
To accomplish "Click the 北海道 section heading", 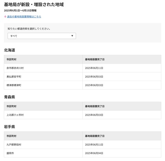I will click(10, 50).
